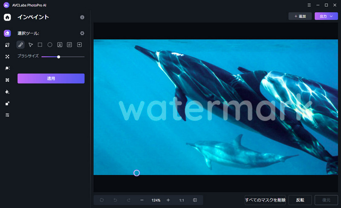Show the Inpaint info tooltip icon
Screen dimensions: 341x208
(82, 17)
